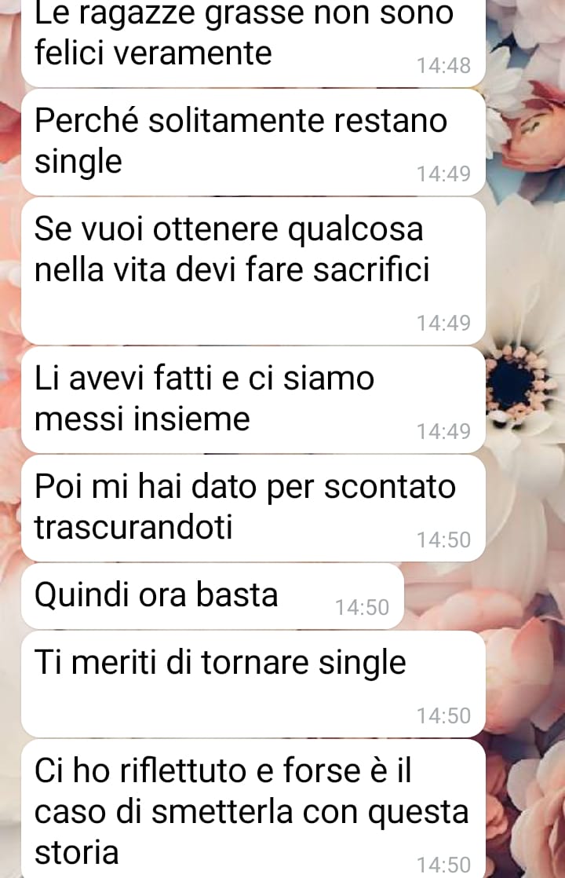Tap the "Quindi ora basta" message bubble
This screenshot has width=565, height=878.
pyautogui.click(x=213, y=596)
